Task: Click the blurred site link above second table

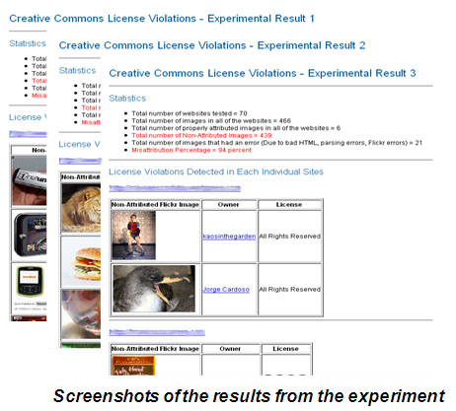Action: pos(157,332)
